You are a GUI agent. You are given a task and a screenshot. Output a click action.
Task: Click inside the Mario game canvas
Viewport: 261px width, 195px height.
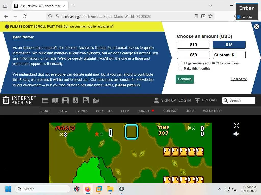(x=130, y=153)
